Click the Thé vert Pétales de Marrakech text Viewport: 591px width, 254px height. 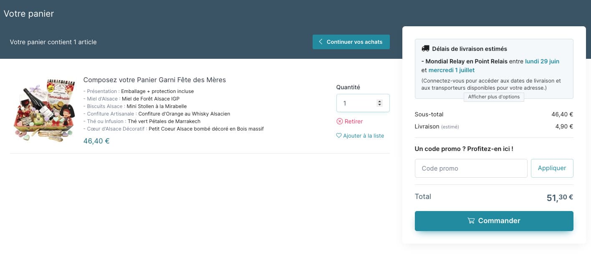coord(164,121)
